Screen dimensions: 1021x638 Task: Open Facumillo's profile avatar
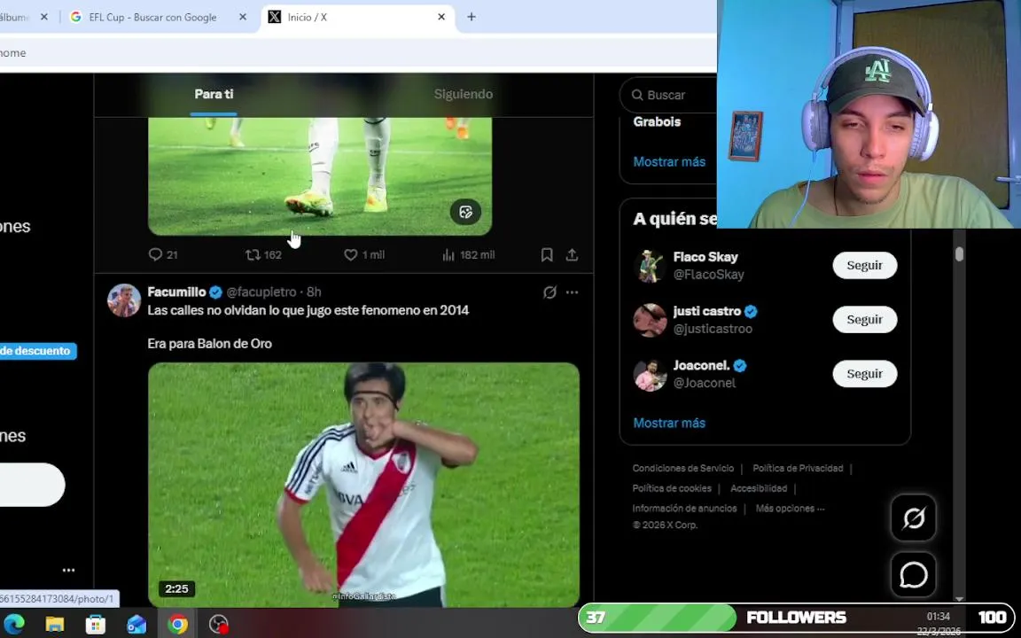click(x=124, y=300)
